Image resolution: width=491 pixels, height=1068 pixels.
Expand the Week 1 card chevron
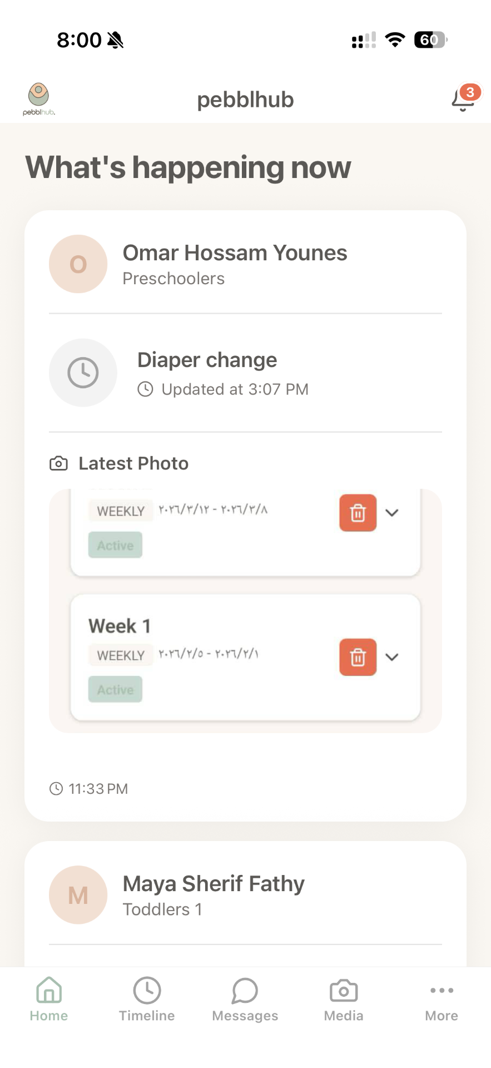click(x=392, y=657)
